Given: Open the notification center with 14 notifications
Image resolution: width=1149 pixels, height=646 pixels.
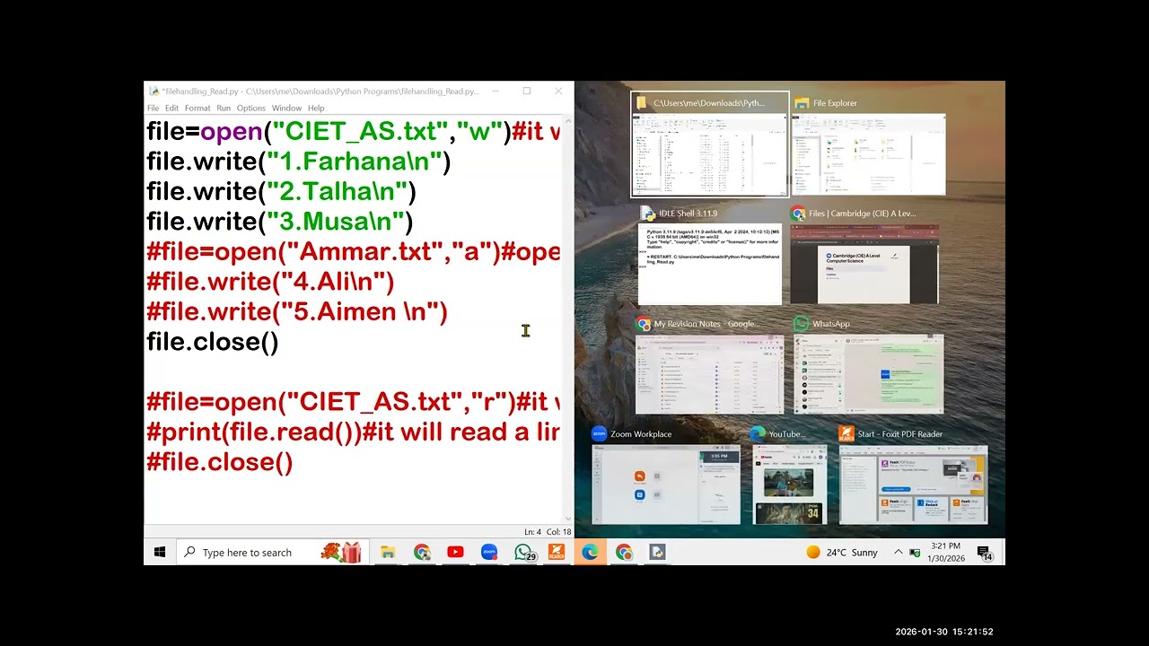Looking at the screenshot, I should [x=985, y=552].
